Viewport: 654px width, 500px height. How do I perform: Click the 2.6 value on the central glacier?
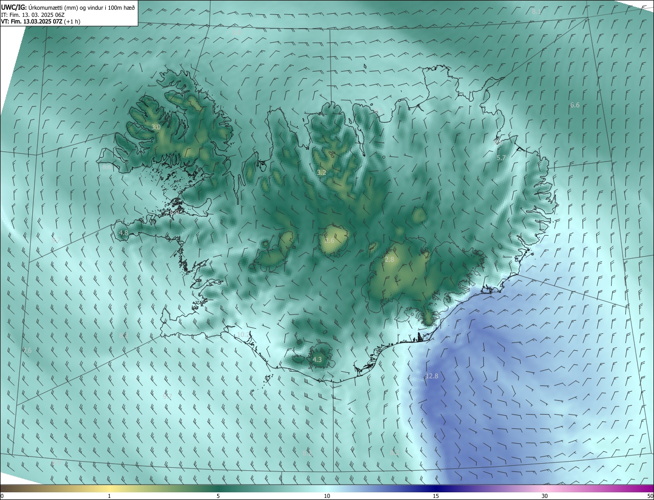click(330, 240)
